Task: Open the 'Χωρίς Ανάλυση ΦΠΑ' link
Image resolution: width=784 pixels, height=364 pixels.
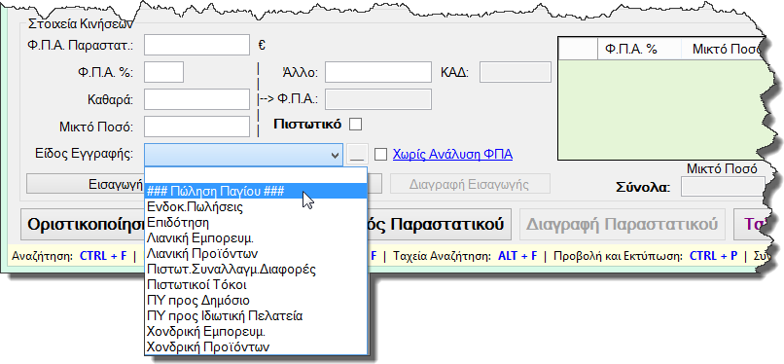Action: (x=452, y=154)
